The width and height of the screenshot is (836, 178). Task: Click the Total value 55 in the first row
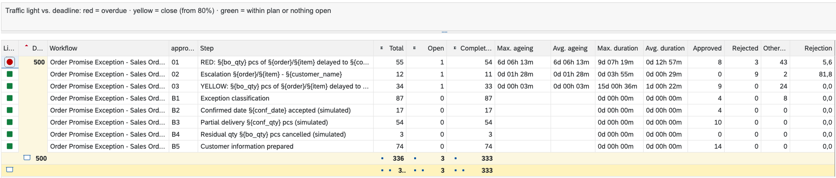coord(400,62)
